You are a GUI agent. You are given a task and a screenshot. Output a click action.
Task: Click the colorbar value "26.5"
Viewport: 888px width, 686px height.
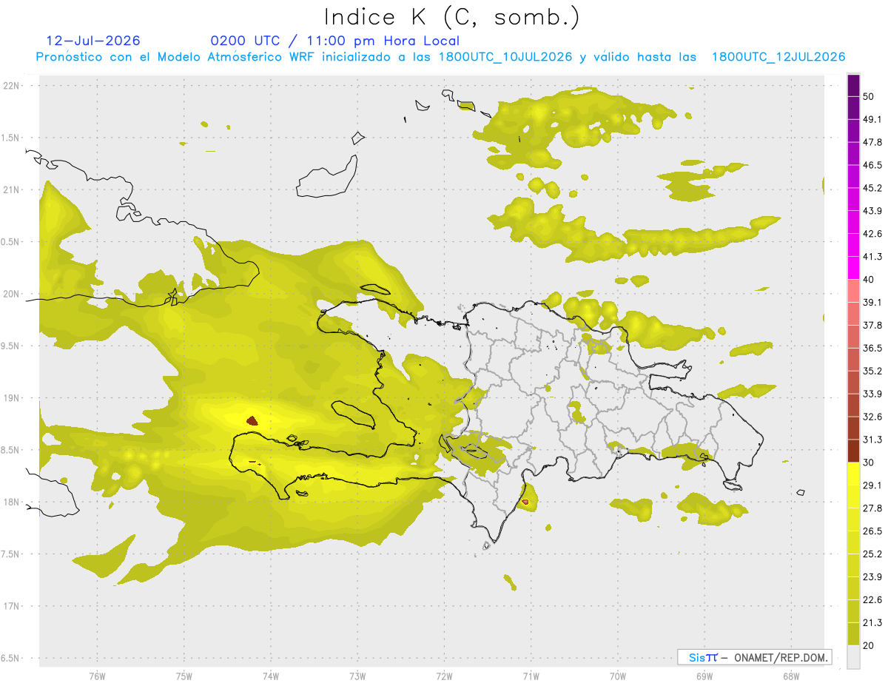tap(872, 531)
